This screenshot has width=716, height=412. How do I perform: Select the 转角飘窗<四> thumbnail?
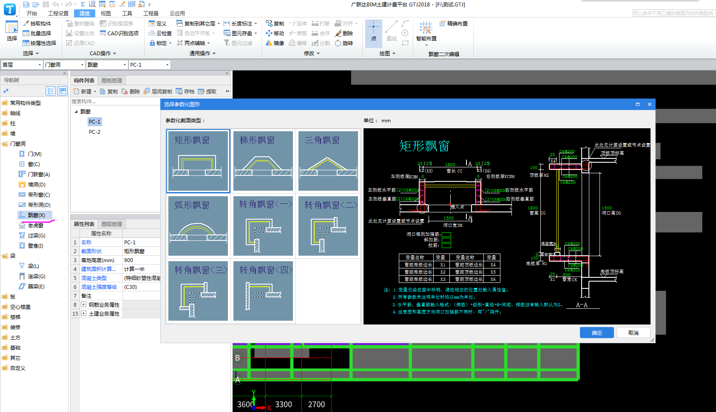263,291
